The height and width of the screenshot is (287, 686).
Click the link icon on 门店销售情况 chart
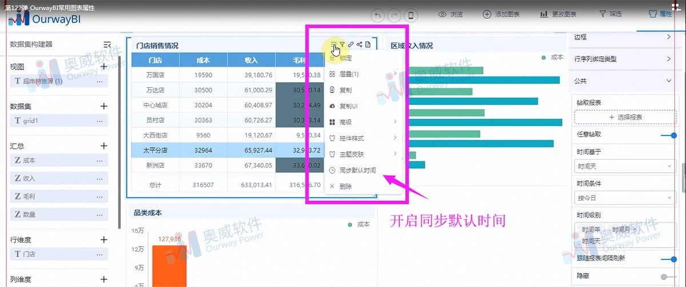350,45
